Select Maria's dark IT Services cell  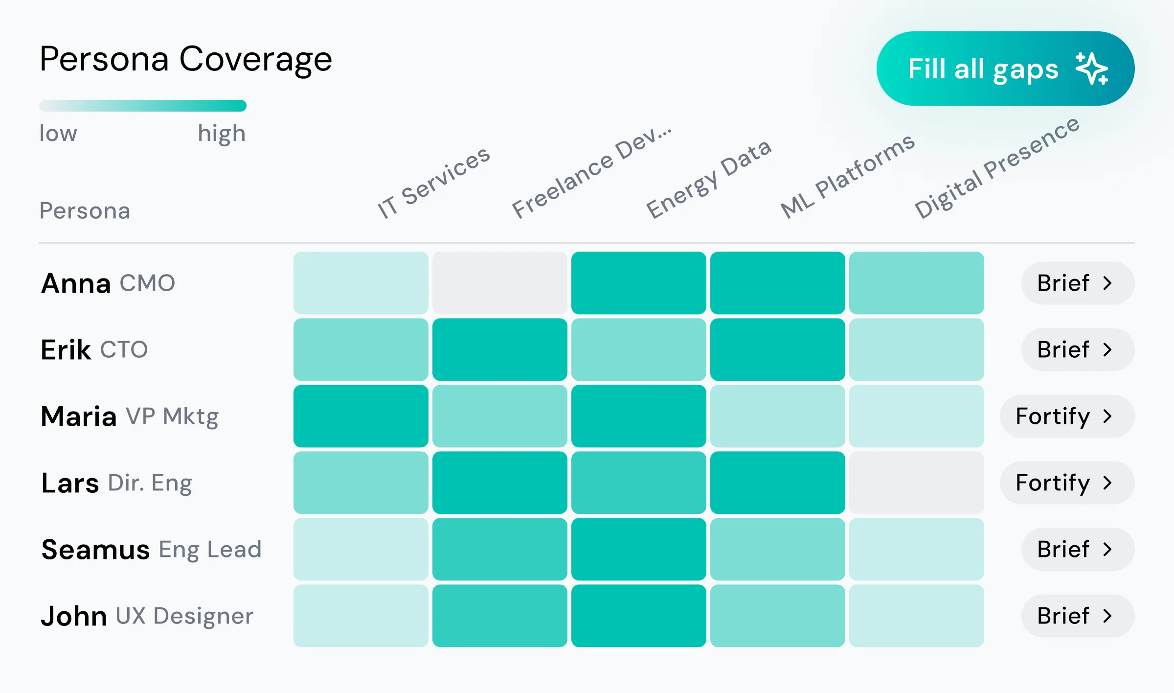(361, 416)
